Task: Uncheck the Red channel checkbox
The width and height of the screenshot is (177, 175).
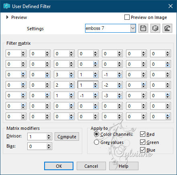Action: pos(142,134)
